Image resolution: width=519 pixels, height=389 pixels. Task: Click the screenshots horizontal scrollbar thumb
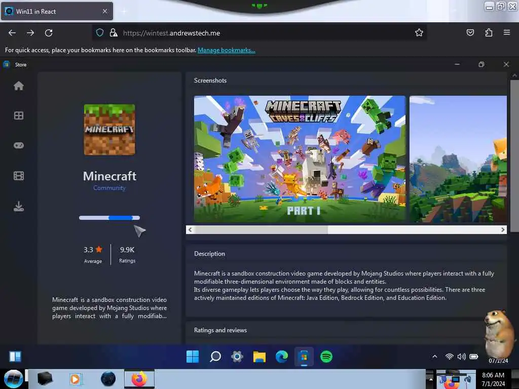[261, 229]
